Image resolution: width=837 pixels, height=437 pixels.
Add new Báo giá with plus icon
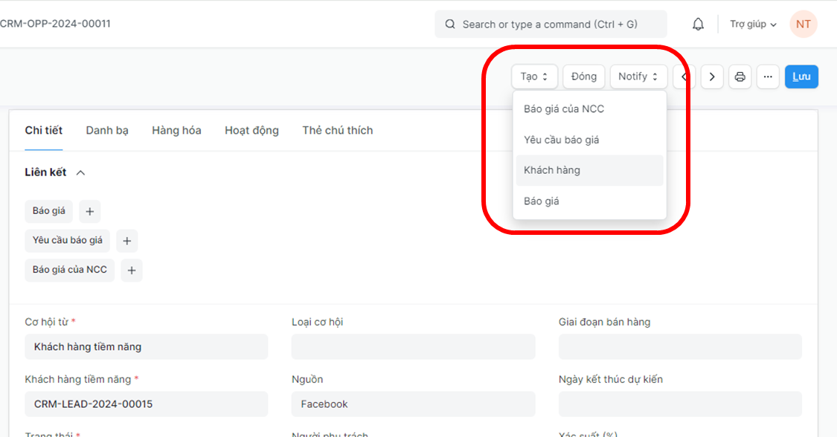(89, 212)
